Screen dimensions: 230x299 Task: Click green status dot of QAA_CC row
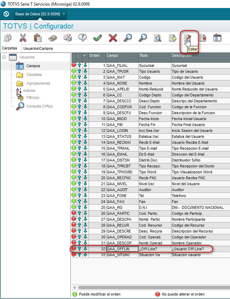[x=74, y=95]
